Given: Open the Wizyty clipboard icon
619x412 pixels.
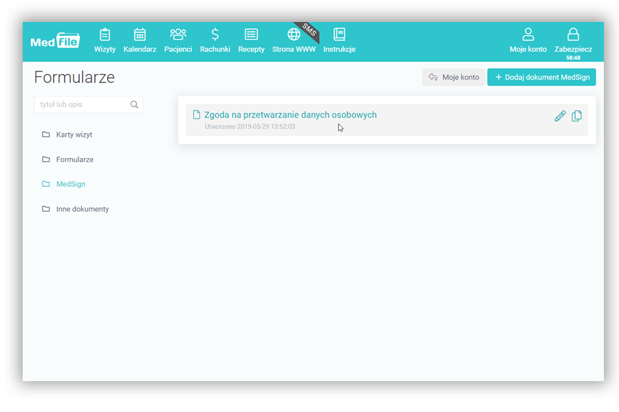Looking at the screenshot, I should point(105,35).
